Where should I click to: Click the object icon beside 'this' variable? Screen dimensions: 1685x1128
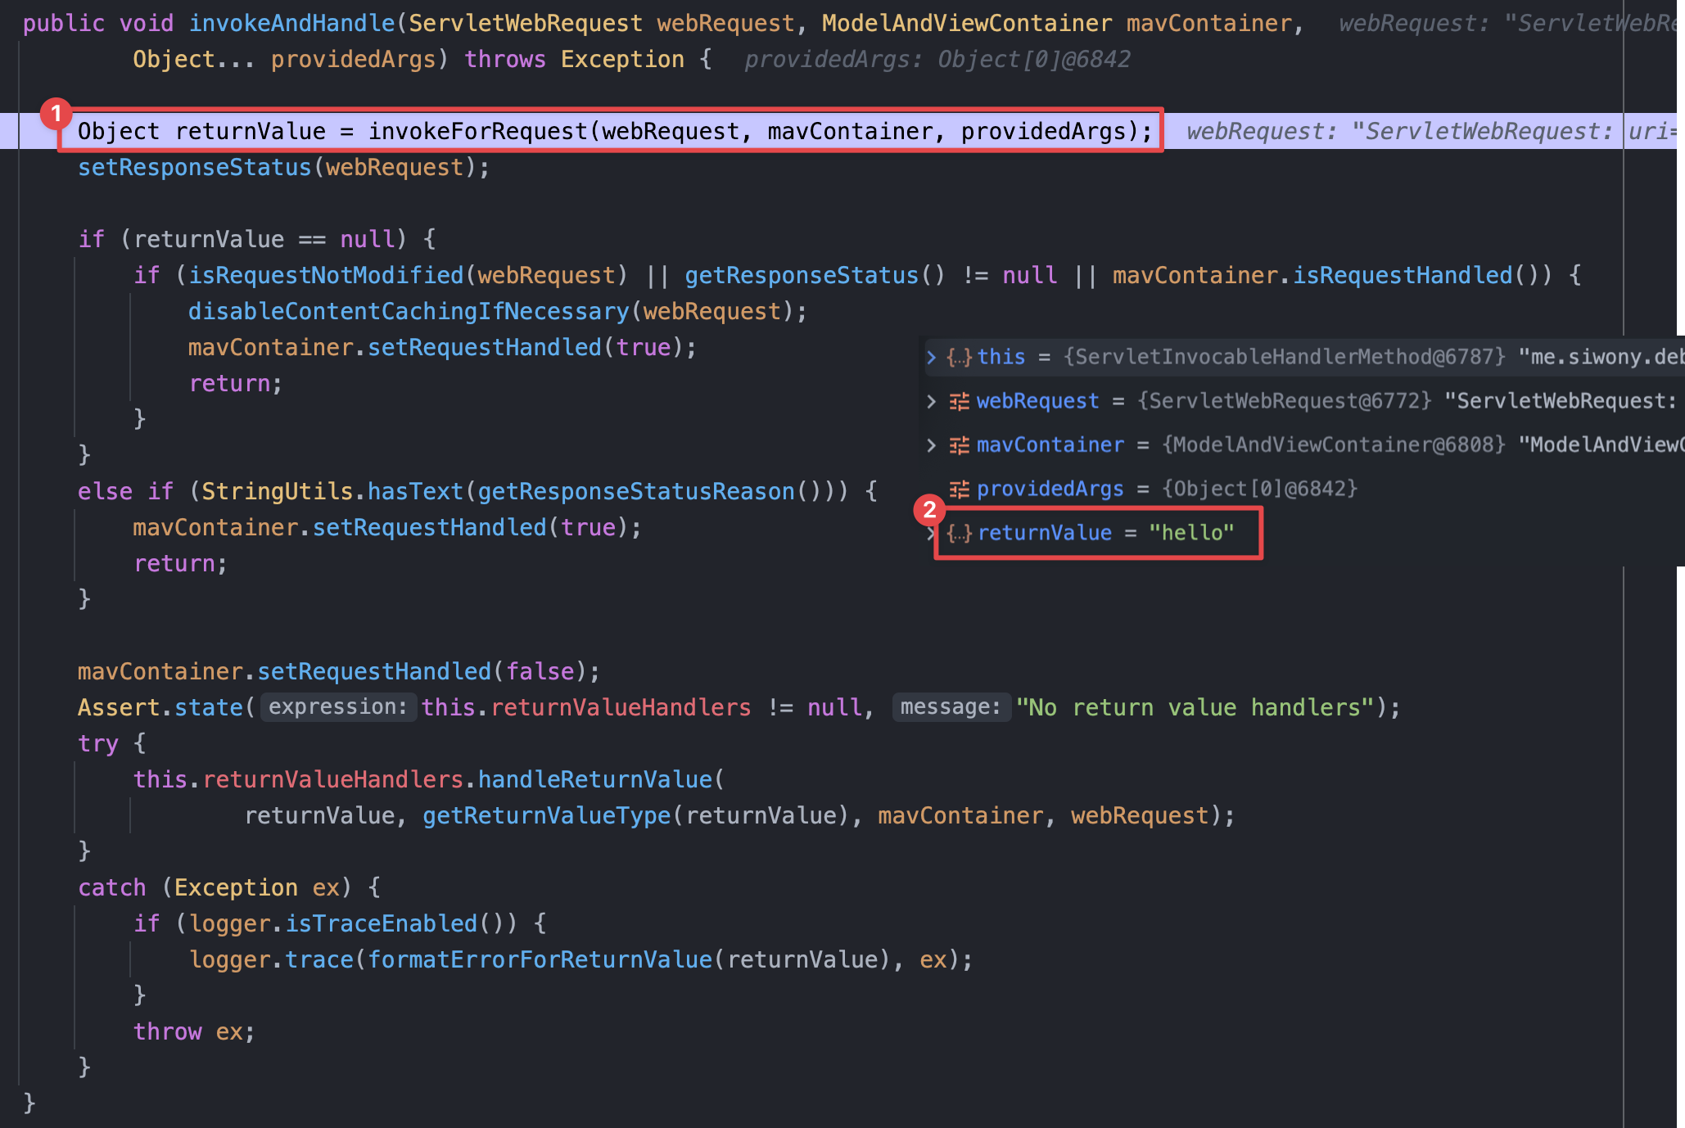pyautogui.click(x=959, y=357)
